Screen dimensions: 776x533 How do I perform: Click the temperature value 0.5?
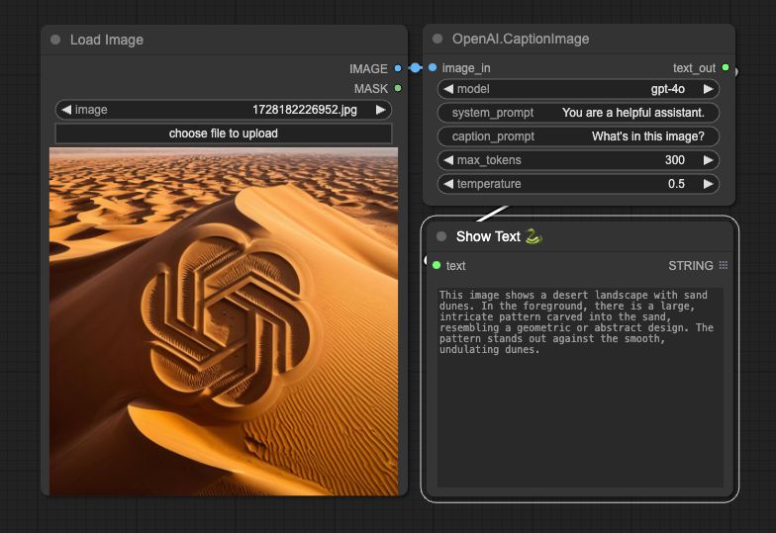pos(676,184)
